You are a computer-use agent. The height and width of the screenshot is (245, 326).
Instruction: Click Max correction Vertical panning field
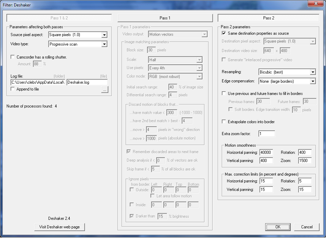coord(266,190)
